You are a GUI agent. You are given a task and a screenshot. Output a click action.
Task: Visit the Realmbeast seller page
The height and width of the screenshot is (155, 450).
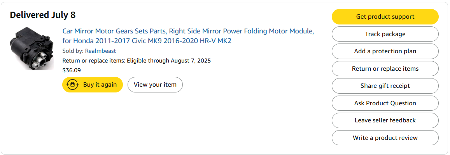pyautogui.click(x=100, y=51)
